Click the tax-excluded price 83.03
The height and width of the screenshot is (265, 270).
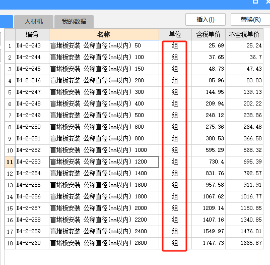(x=244, y=81)
